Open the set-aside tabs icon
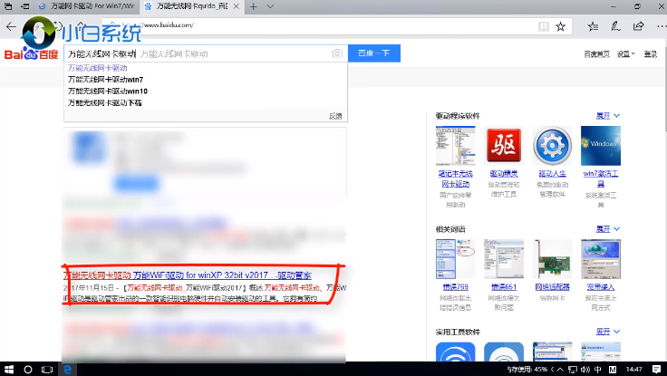The image size is (667, 376). click(8, 6)
